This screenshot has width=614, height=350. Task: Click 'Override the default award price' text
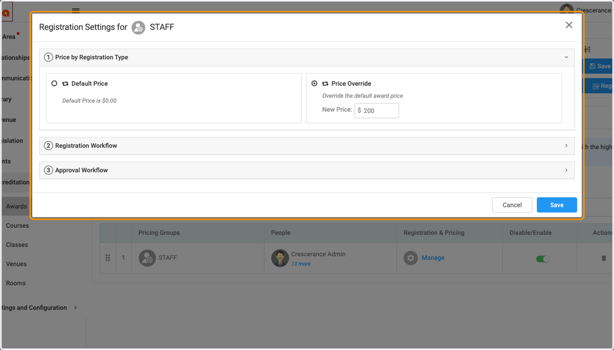point(363,96)
